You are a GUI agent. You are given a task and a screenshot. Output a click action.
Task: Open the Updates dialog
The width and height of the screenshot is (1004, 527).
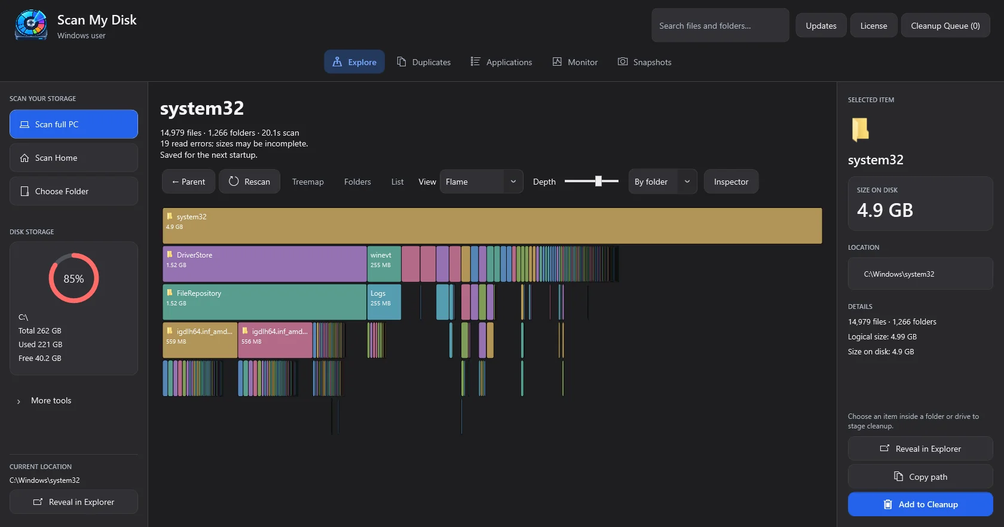821,26
